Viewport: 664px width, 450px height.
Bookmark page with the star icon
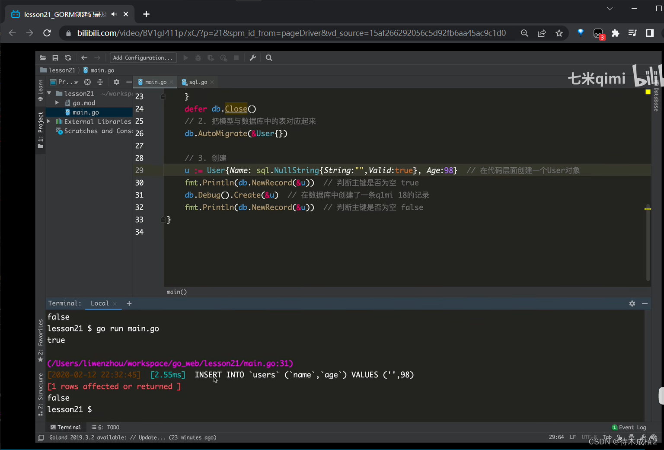pos(559,33)
